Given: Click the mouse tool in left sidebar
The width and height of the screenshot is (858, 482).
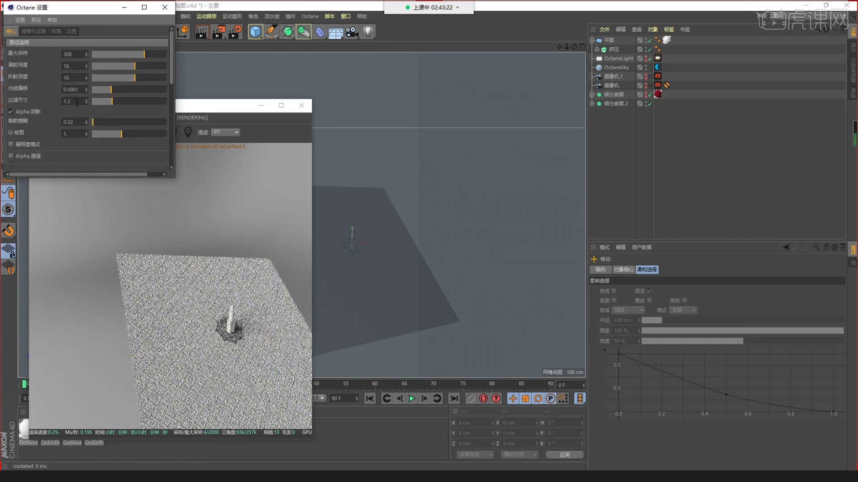Looking at the screenshot, I should click(8, 193).
